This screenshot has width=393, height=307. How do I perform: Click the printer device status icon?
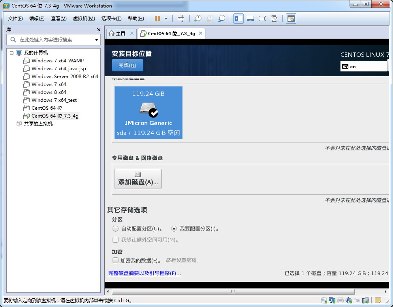[x=340, y=300]
